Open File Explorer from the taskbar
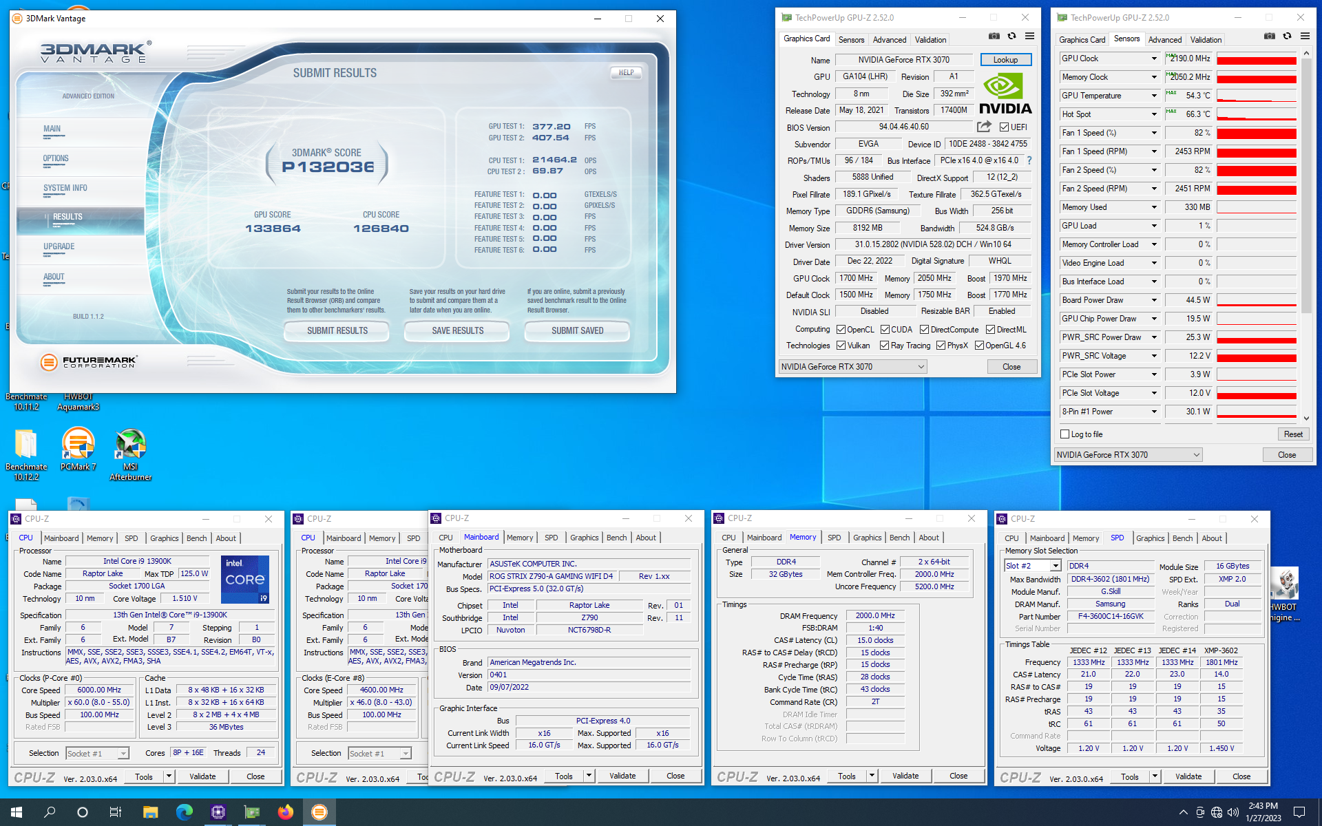 point(150,812)
